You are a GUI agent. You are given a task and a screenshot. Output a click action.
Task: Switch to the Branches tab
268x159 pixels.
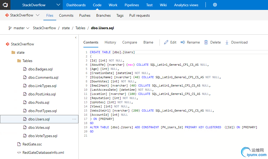coord(103,15)
